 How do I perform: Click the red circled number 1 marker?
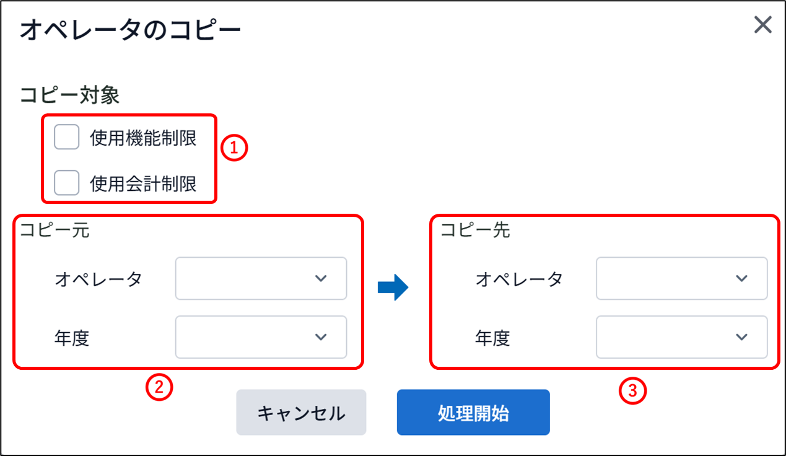(x=235, y=149)
